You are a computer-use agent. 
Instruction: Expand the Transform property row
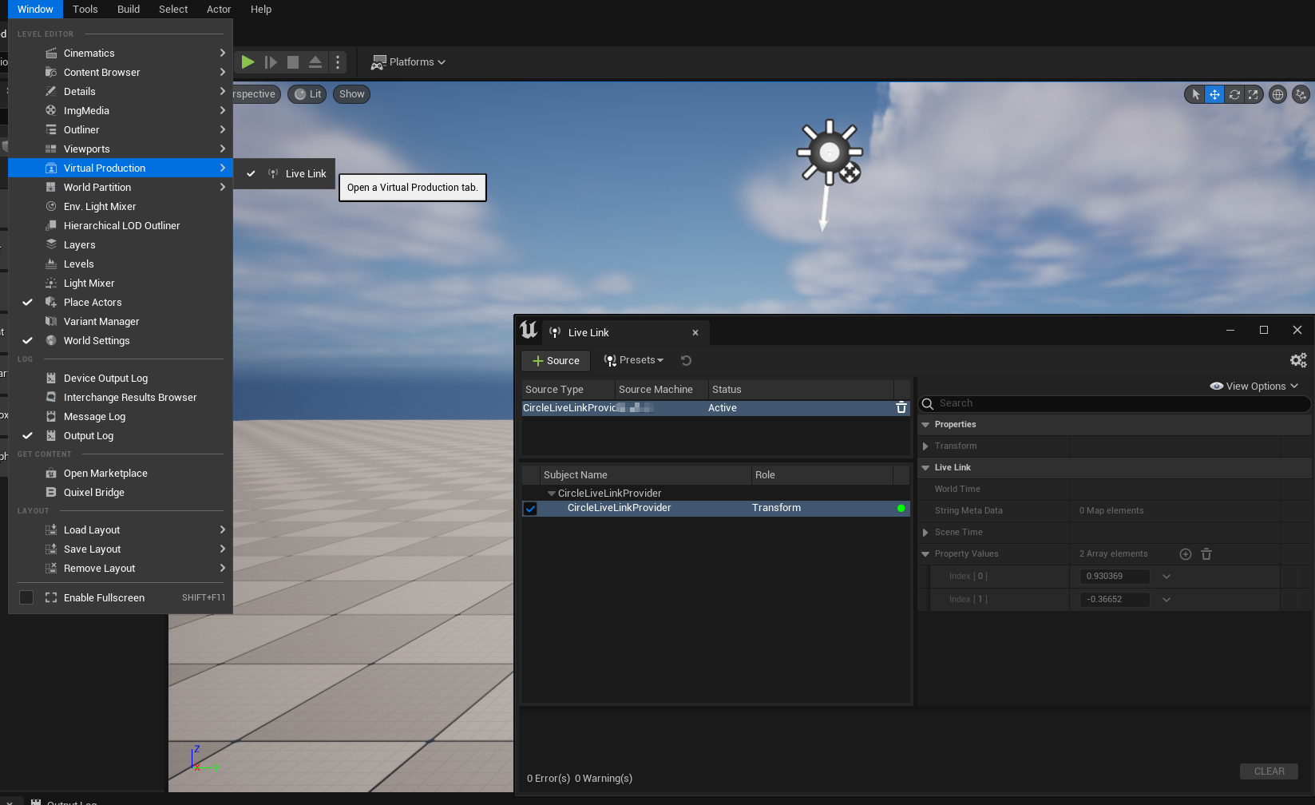[925, 446]
